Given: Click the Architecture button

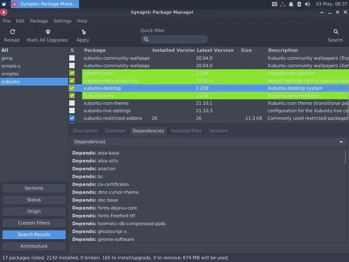Looking at the screenshot, I should pyautogui.click(x=34, y=246).
